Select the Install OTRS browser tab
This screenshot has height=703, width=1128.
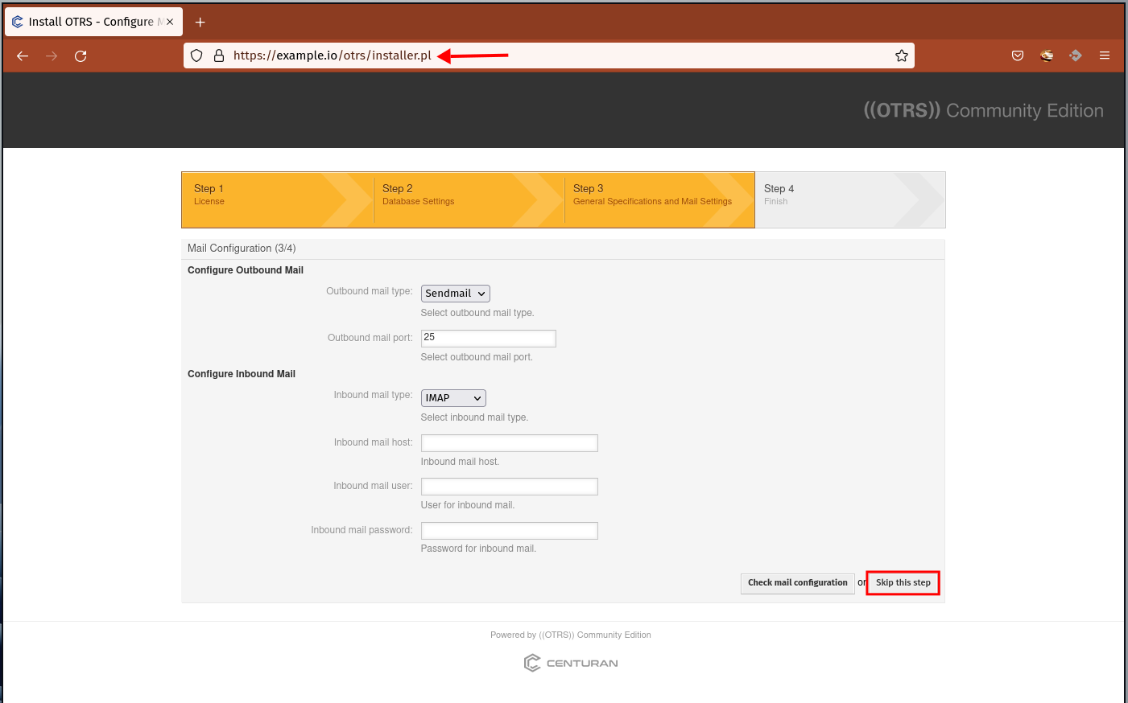pos(93,22)
